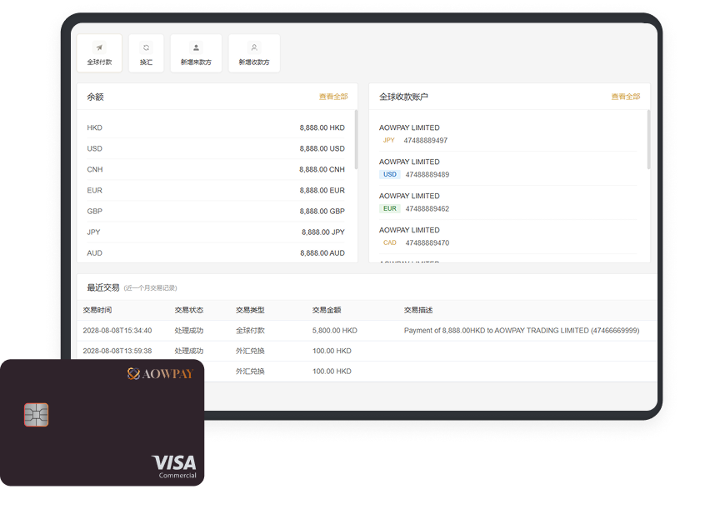Click the receiving accounts panel scrollbar
The width and height of the screenshot is (715, 514).
click(x=648, y=139)
